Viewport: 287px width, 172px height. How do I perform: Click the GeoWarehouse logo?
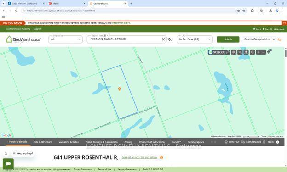23,39
